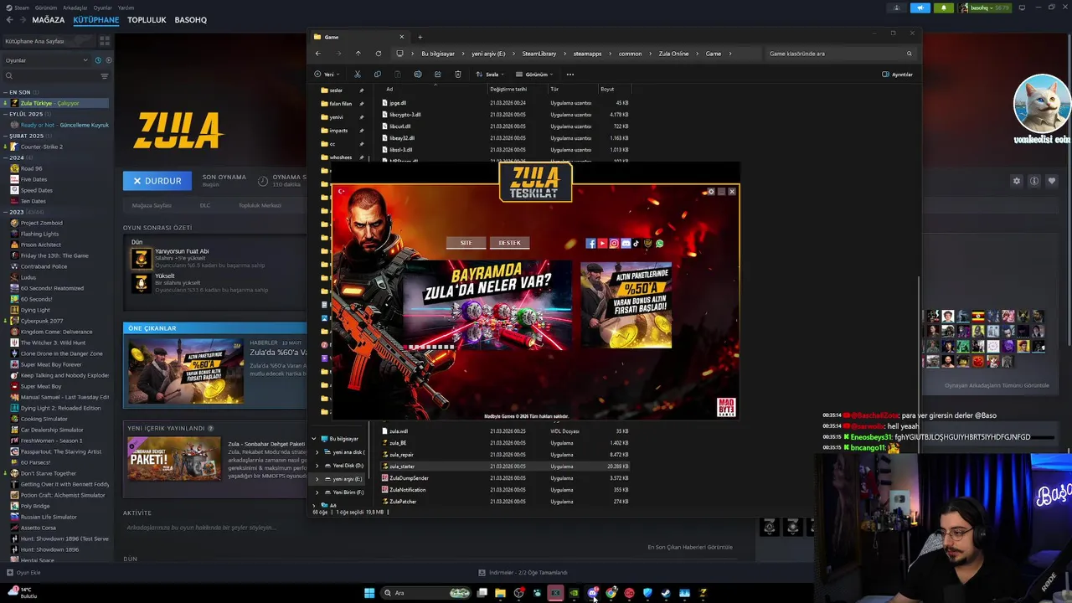The height and width of the screenshot is (603, 1072).
Task: Open Discord icon in Zula launcher
Action: (x=626, y=244)
